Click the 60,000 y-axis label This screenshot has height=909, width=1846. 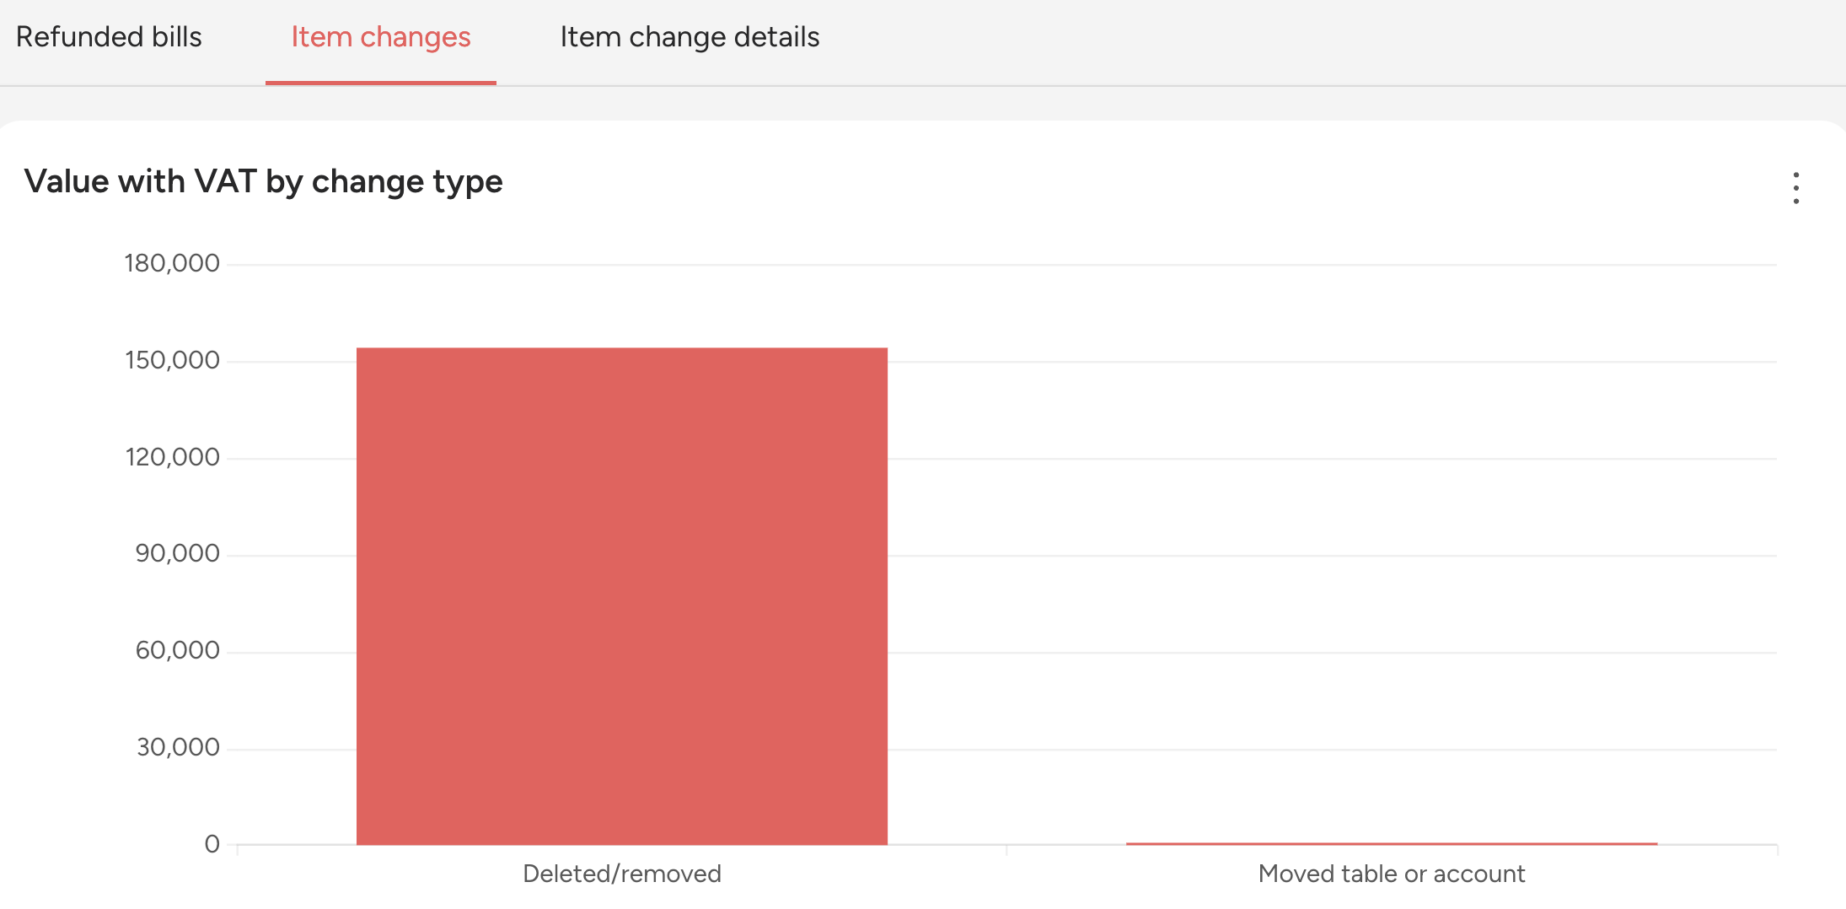177,651
